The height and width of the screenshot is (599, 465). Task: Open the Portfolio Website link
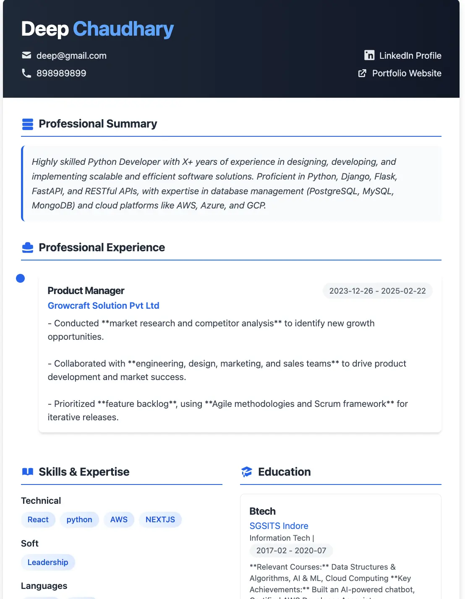point(406,73)
